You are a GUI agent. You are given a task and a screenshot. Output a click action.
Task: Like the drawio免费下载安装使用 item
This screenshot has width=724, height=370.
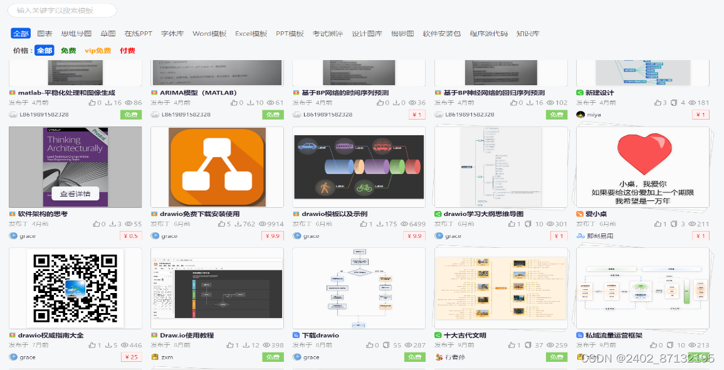click(x=222, y=224)
